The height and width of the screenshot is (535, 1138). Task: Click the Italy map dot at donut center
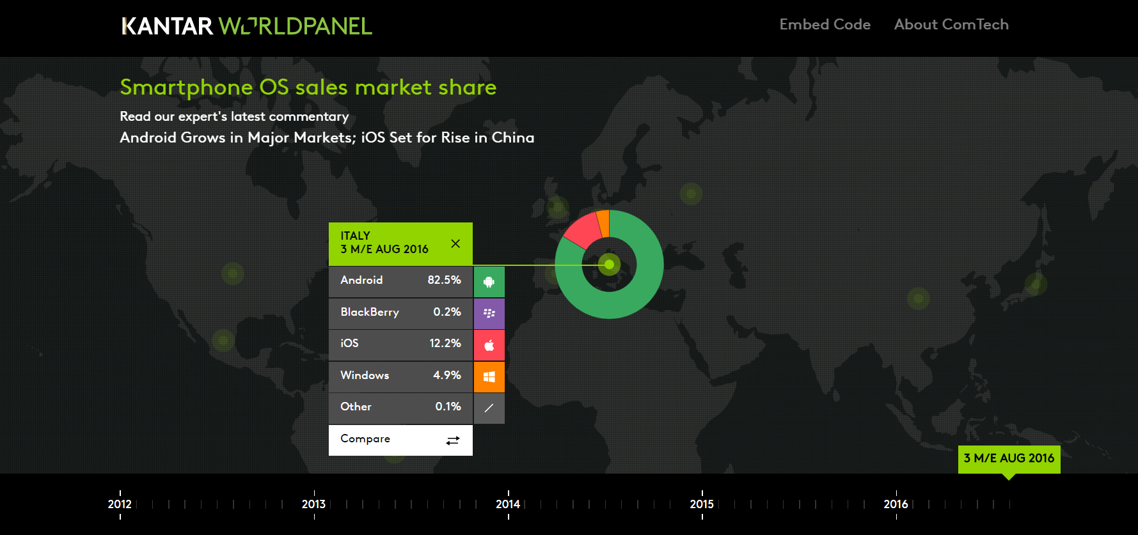click(609, 264)
